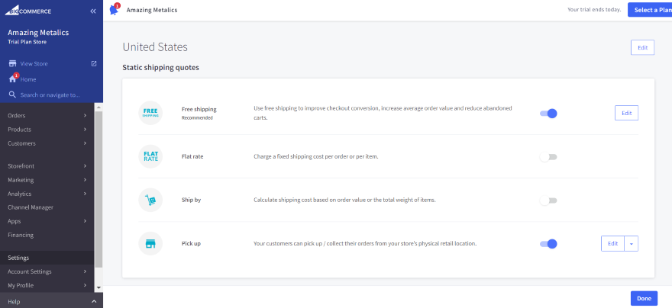Image resolution: width=672 pixels, height=308 pixels.
Task: Click the Done button
Action: (644, 298)
